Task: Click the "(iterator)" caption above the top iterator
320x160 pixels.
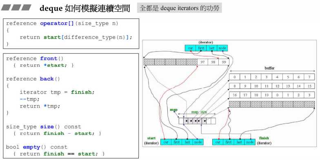Action: tap(206, 42)
